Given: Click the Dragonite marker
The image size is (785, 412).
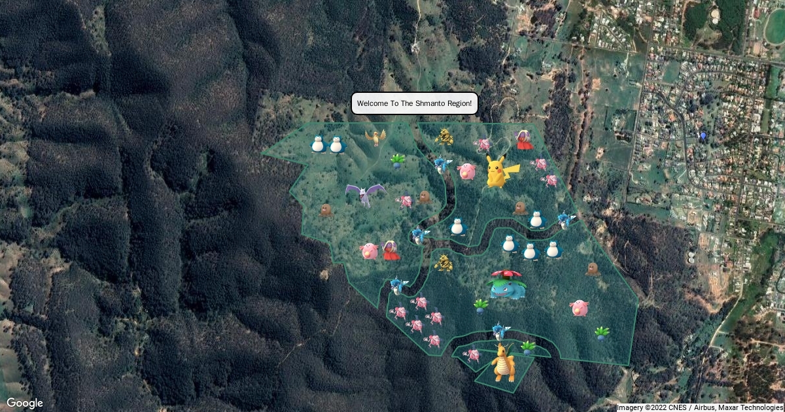Looking at the screenshot, I should point(502,363).
